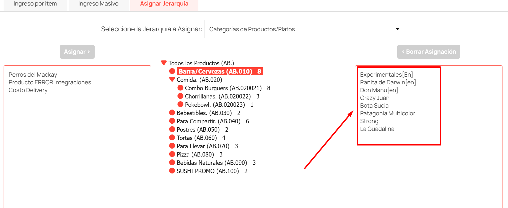Select Perros del Mackay in unassigned list

[x=33, y=75]
